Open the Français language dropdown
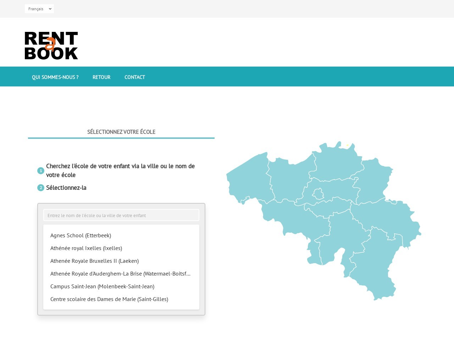The height and width of the screenshot is (340, 454). [x=39, y=9]
